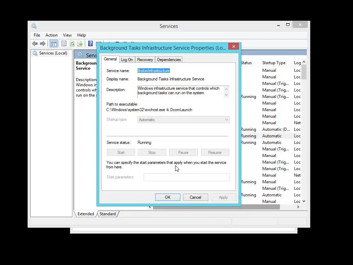Sort by the Startup Type column header
The width and height of the screenshot is (353, 265).
tap(274, 63)
